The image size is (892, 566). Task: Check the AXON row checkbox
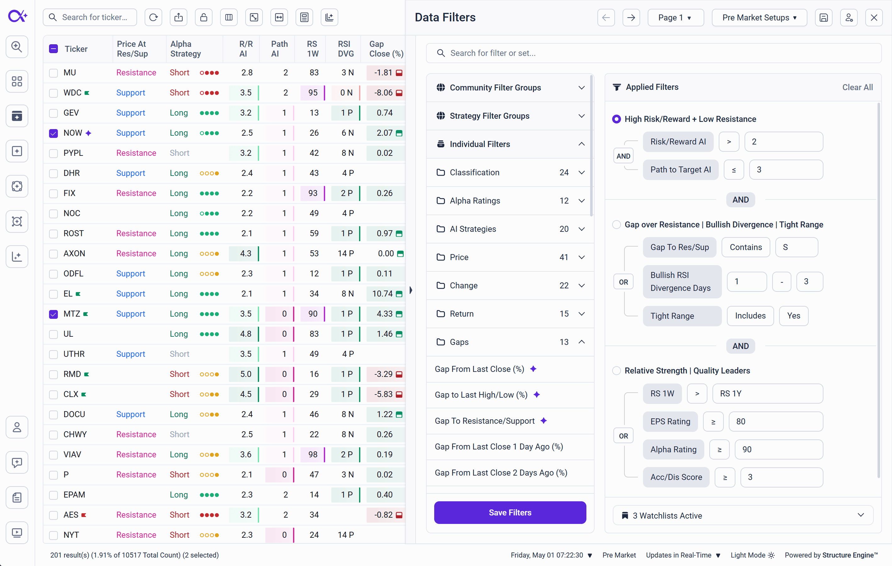[x=53, y=254]
